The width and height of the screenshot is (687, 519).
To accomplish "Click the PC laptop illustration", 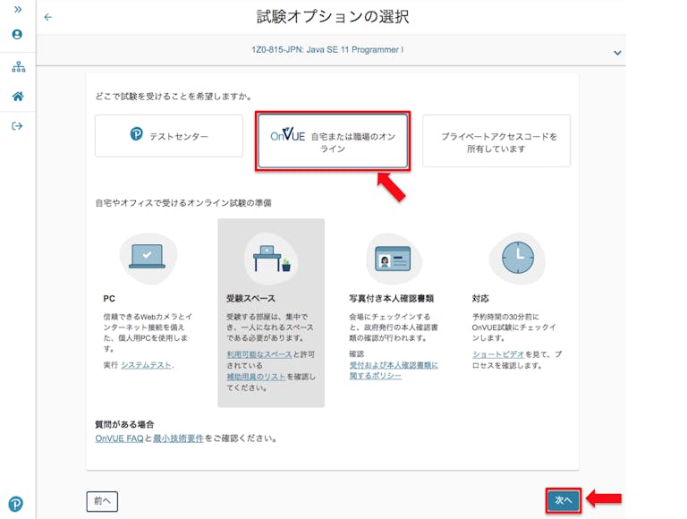I will click(148, 258).
